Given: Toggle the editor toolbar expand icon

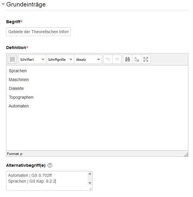Looking at the screenshot, I should click(12, 59).
